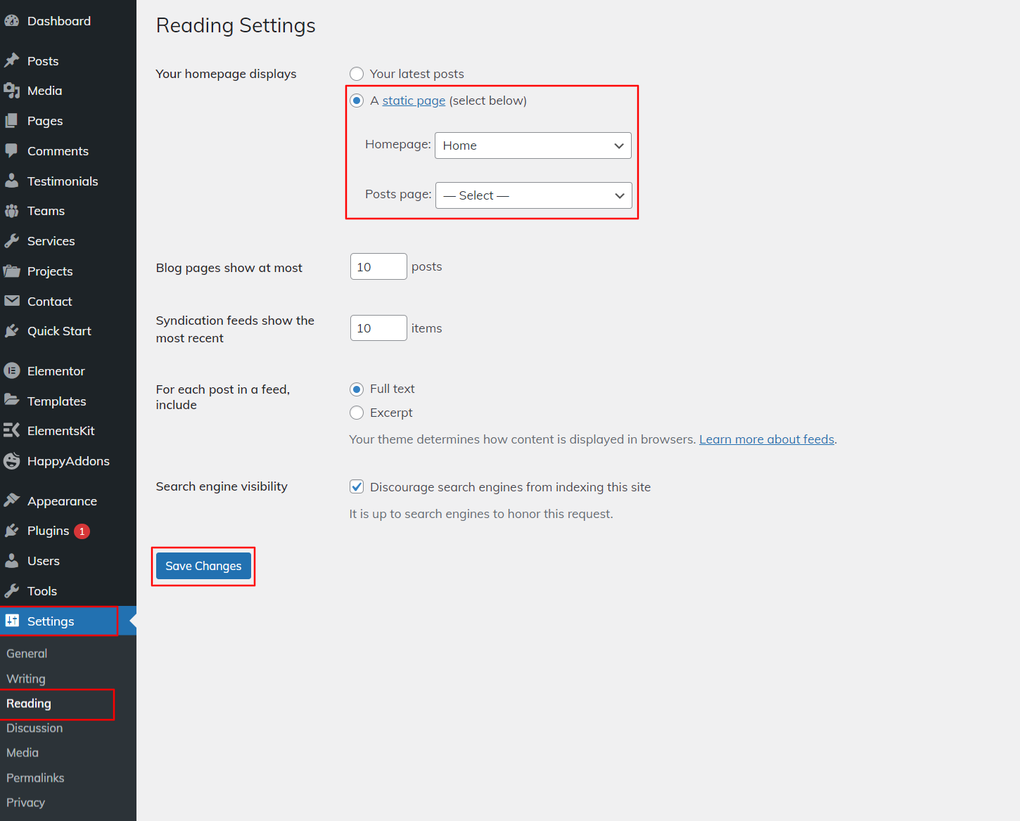Click the Plugins update badge
The image size is (1020, 821).
[x=82, y=531]
